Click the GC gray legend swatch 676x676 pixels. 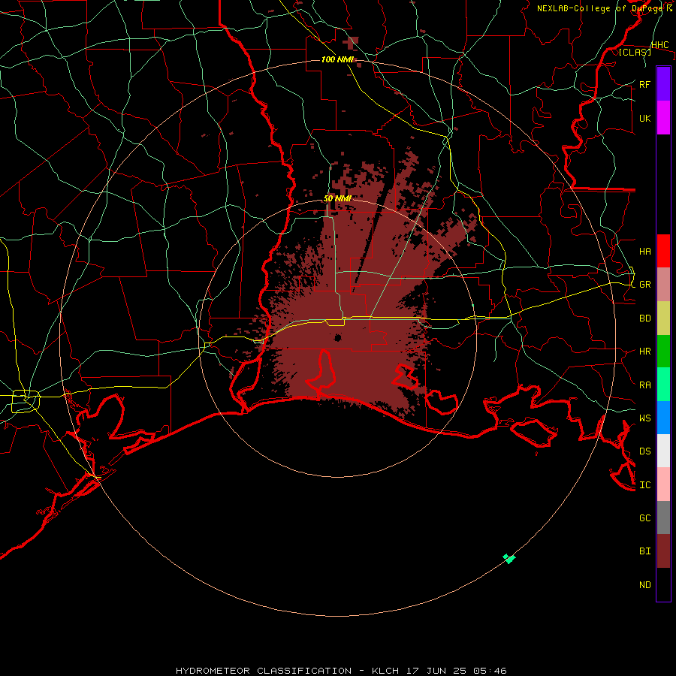pyautogui.click(x=663, y=518)
